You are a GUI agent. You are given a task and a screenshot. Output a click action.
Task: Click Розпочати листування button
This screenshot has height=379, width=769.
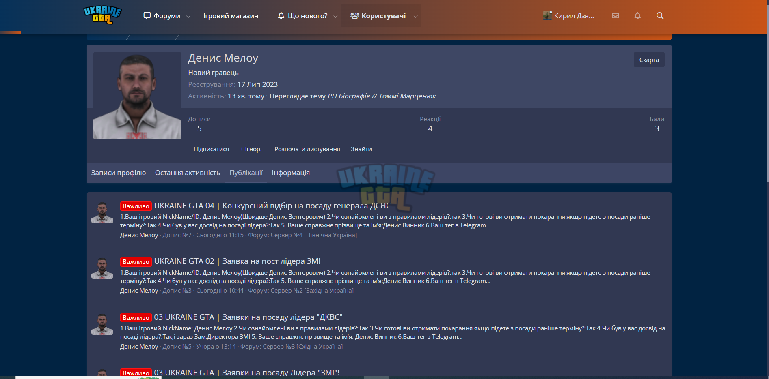tap(307, 149)
